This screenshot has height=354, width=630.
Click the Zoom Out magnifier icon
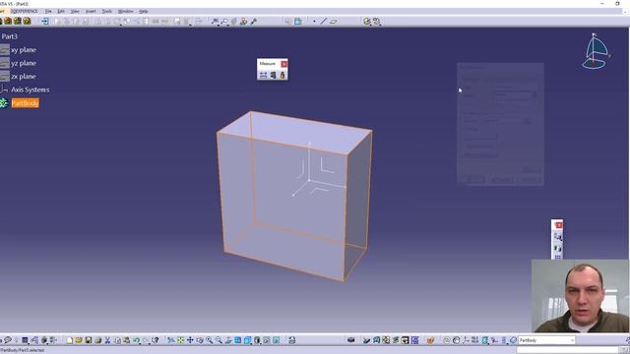click(219, 340)
